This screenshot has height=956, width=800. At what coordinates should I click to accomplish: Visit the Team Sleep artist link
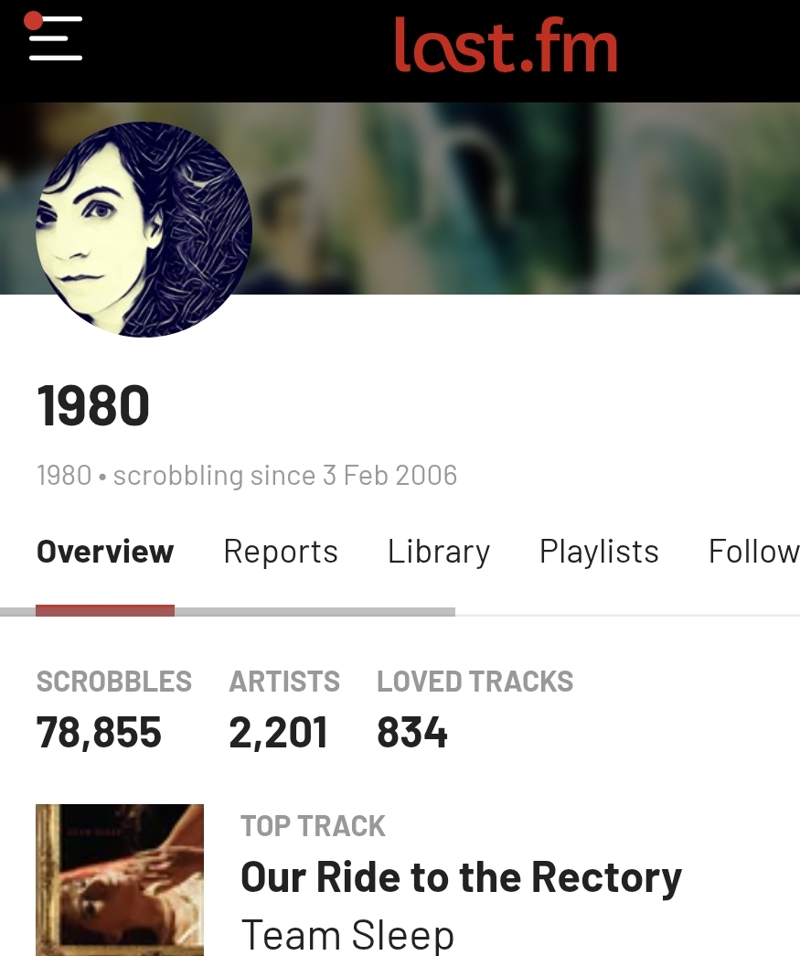[x=347, y=935]
